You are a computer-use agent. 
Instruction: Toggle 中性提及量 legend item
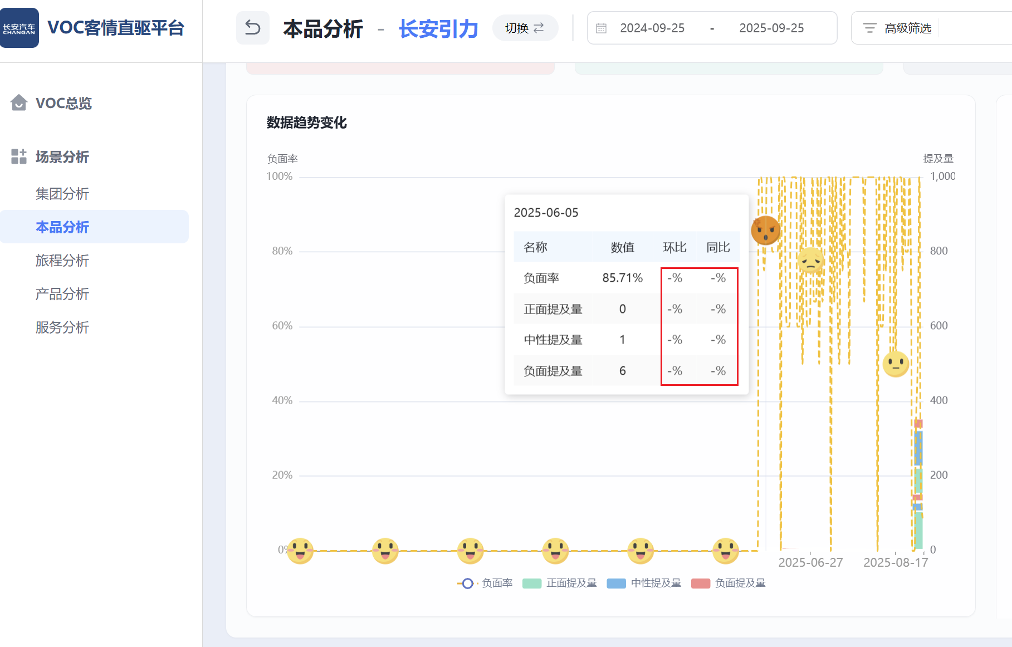point(644,583)
